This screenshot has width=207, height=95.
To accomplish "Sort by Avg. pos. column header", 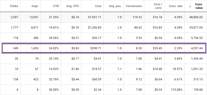I will 115,6.
